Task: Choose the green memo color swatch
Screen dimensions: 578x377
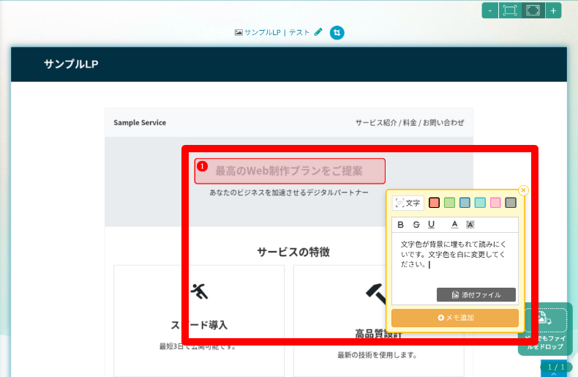Action: 449,203
